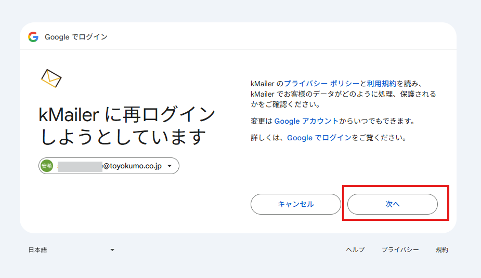Image resolution: width=481 pixels, height=278 pixels.
Task: Click the kMailer envelope icon
Action: pyautogui.click(x=51, y=78)
